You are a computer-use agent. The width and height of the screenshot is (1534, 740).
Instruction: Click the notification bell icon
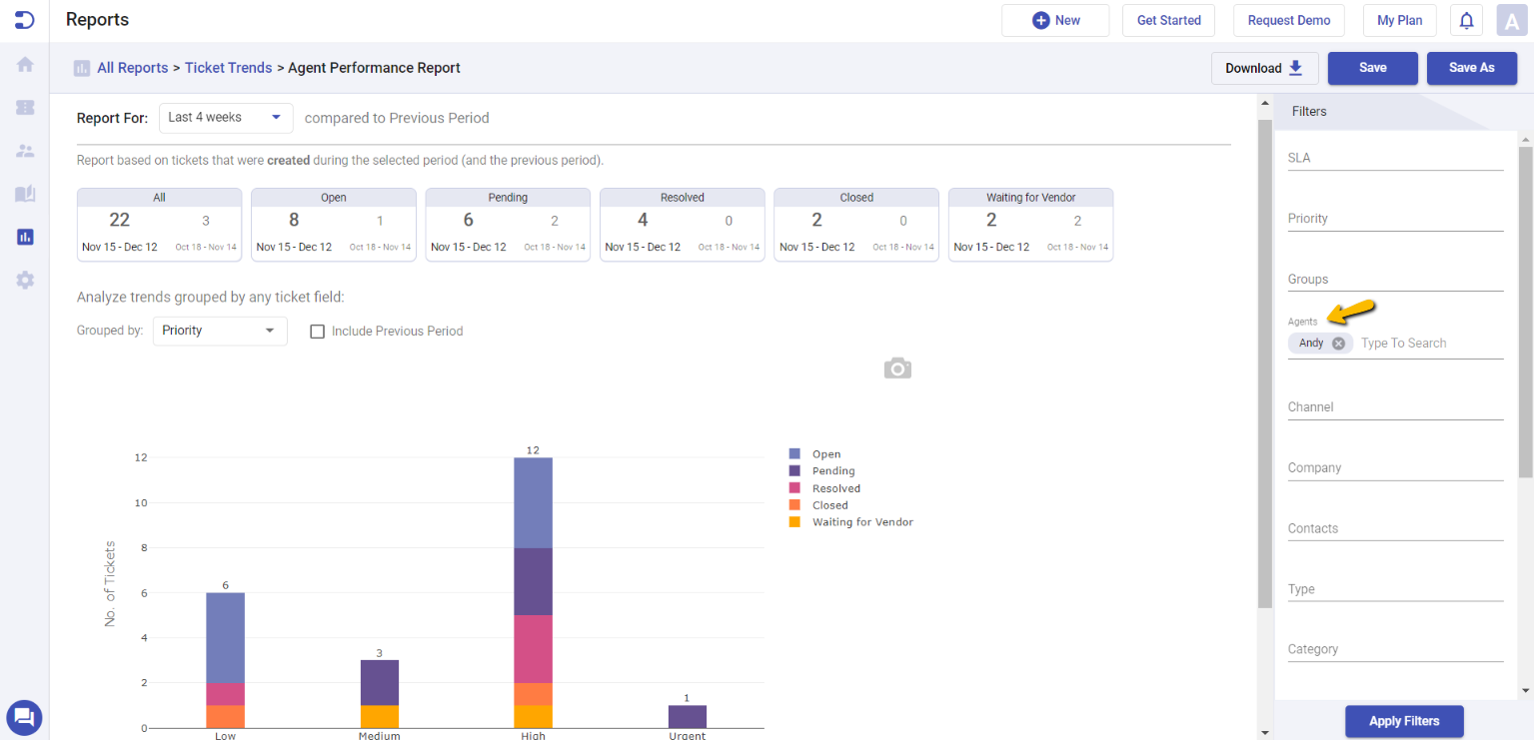point(1466,20)
